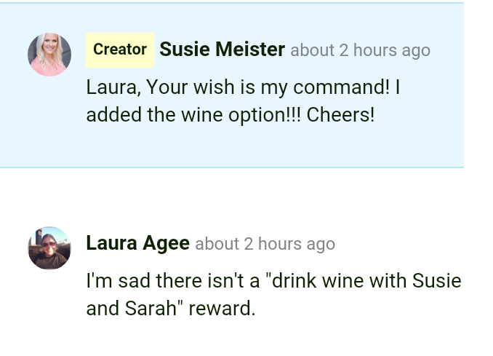The width and height of the screenshot is (493, 356).
Task: Open Susie Meister's profile picture
Action: [49, 55]
